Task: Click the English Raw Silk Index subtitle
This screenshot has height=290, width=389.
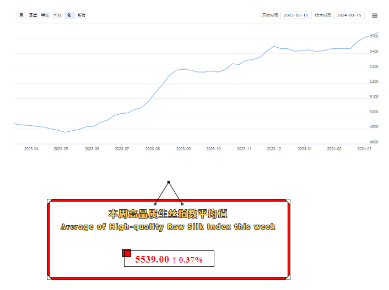Action: (x=168, y=226)
